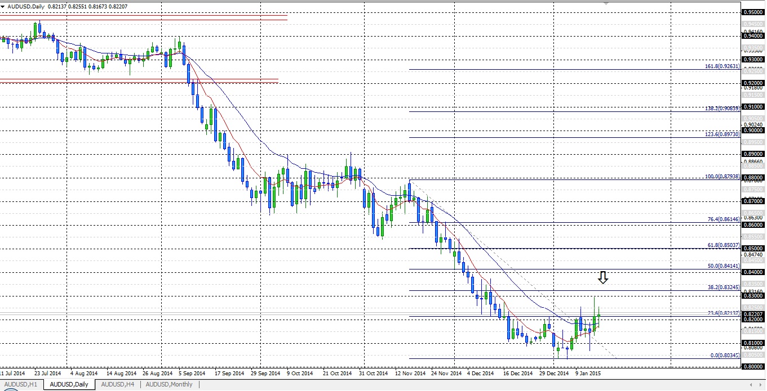Image resolution: width=767 pixels, height=391 pixels.
Task: Click the 76.4(0.86146) Fibonacci label
Action: click(x=723, y=219)
